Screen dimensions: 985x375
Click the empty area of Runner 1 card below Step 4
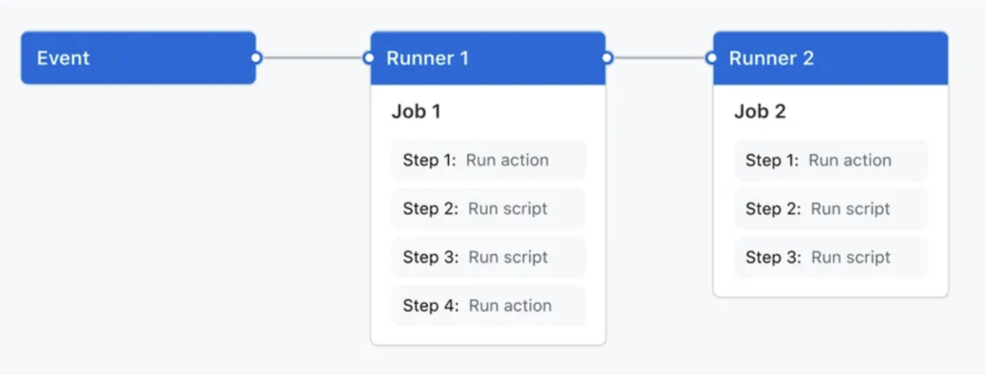(x=488, y=335)
